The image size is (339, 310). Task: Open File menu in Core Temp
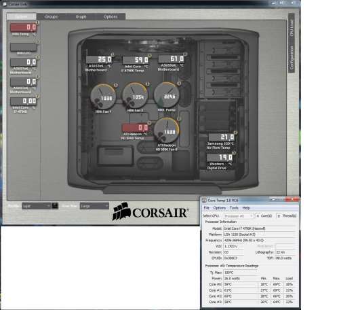point(206,208)
